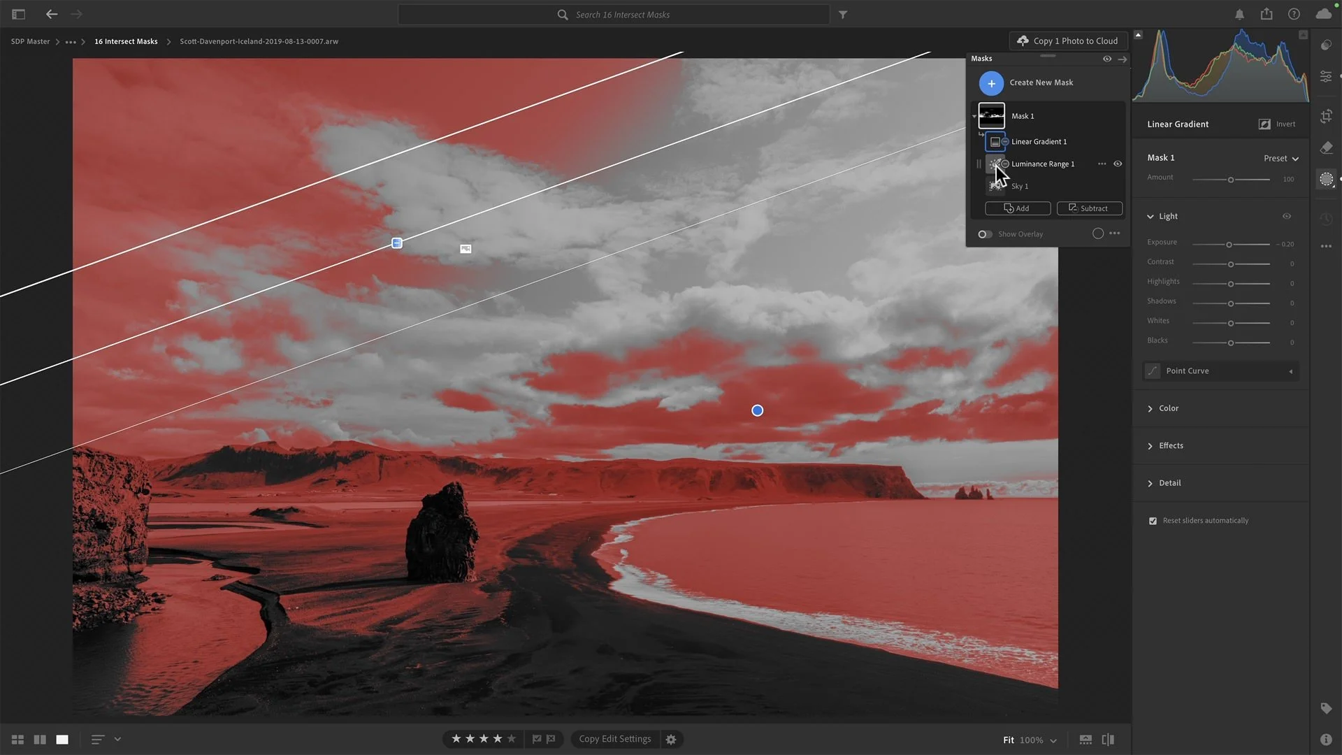Open the Crop and rotate tool
1342x755 pixels.
click(1326, 116)
